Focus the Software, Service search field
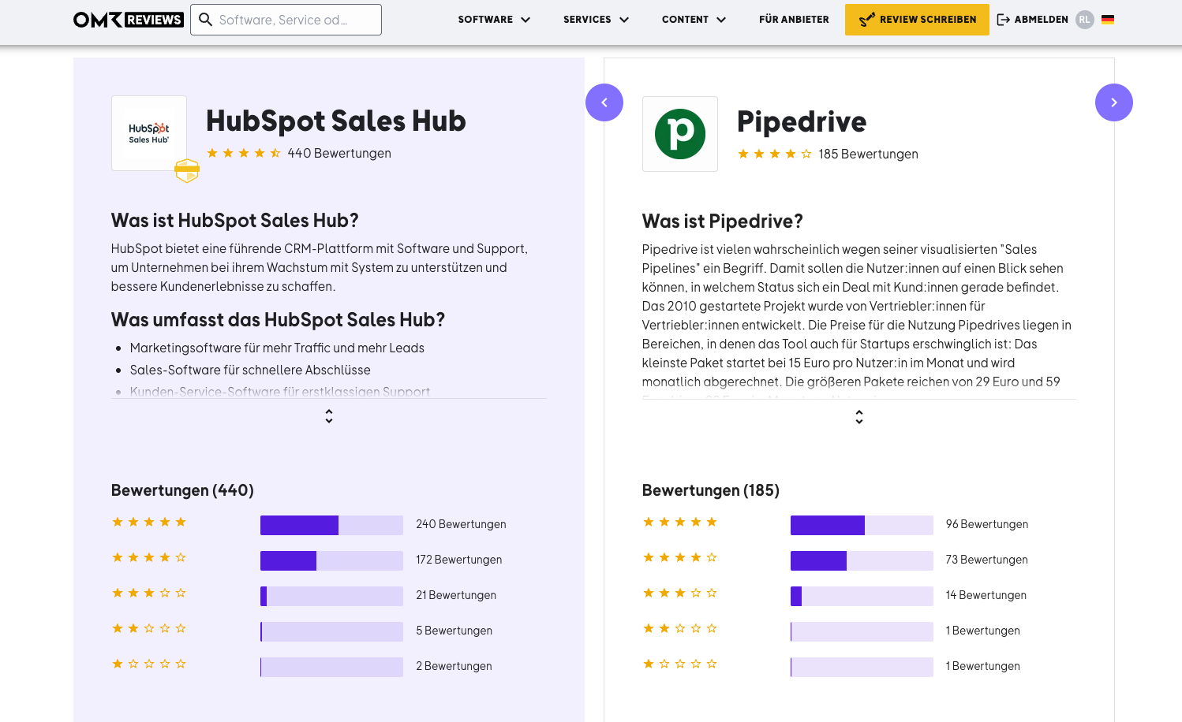Viewport: 1182px width, 722px height. 286,20
